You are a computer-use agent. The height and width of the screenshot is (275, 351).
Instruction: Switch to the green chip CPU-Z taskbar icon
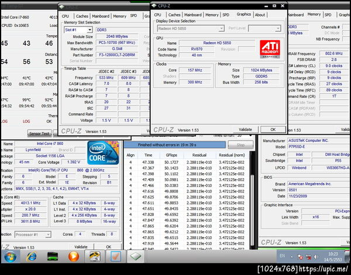coord(136,256)
